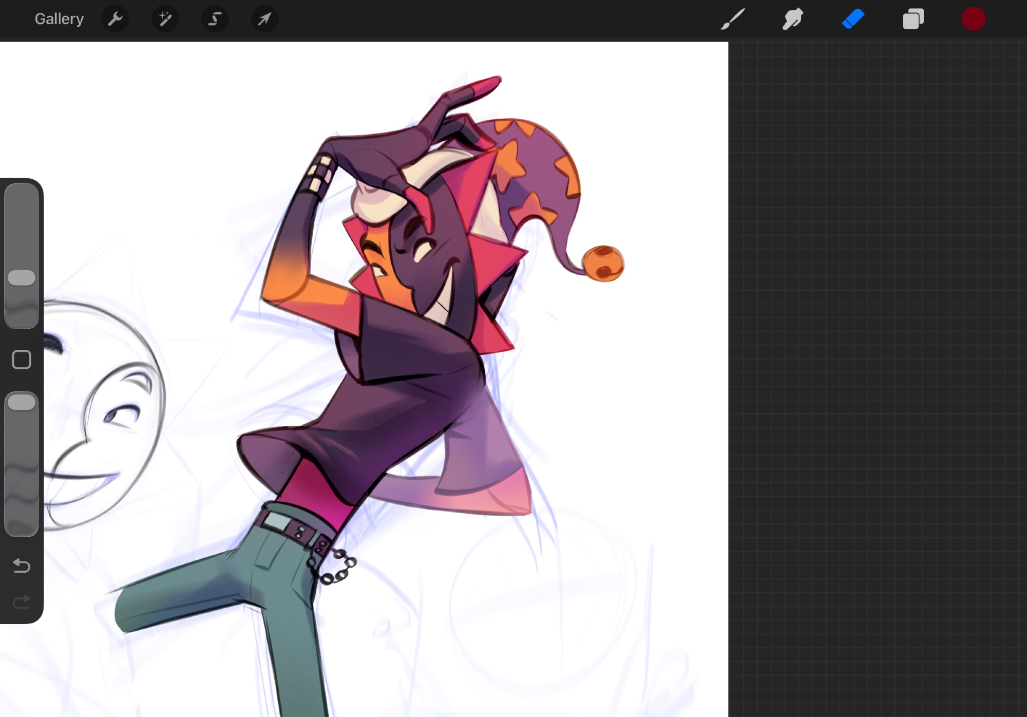Activate the Selection tool (S icon)
Viewport: 1027px width, 717px height.
215,19
